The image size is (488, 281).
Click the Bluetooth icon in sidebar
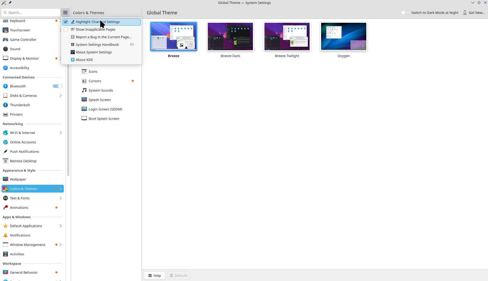6,86
